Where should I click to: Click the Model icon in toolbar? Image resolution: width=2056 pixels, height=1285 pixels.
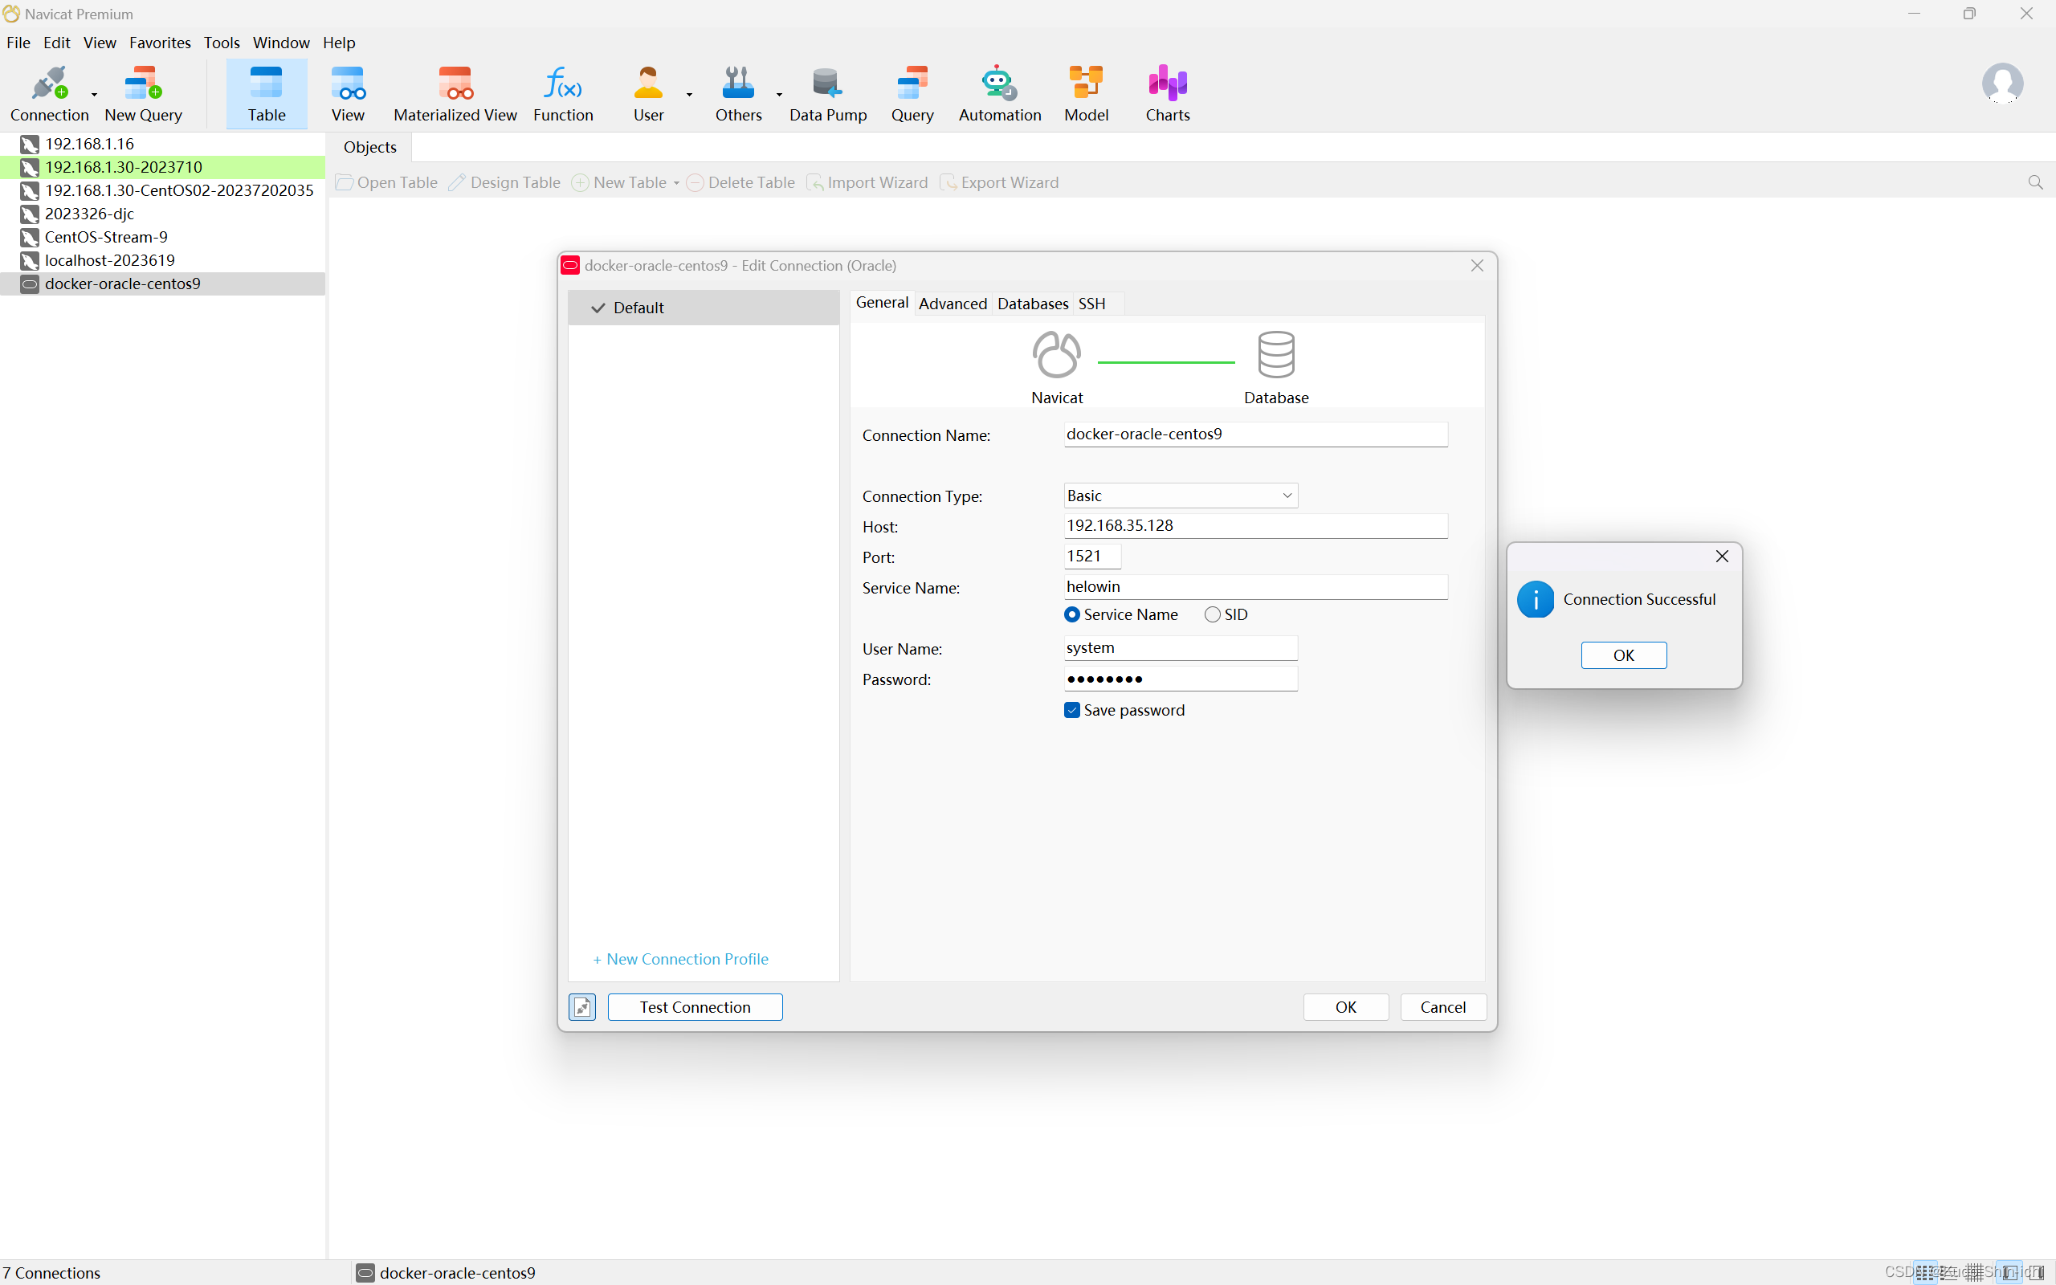click(x=1088, y=93)
